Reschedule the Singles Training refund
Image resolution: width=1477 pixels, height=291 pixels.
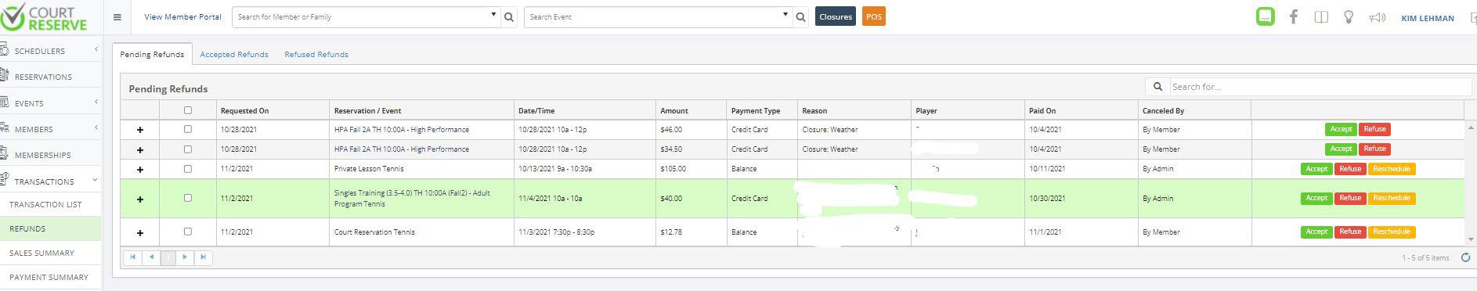point(1392,198)
